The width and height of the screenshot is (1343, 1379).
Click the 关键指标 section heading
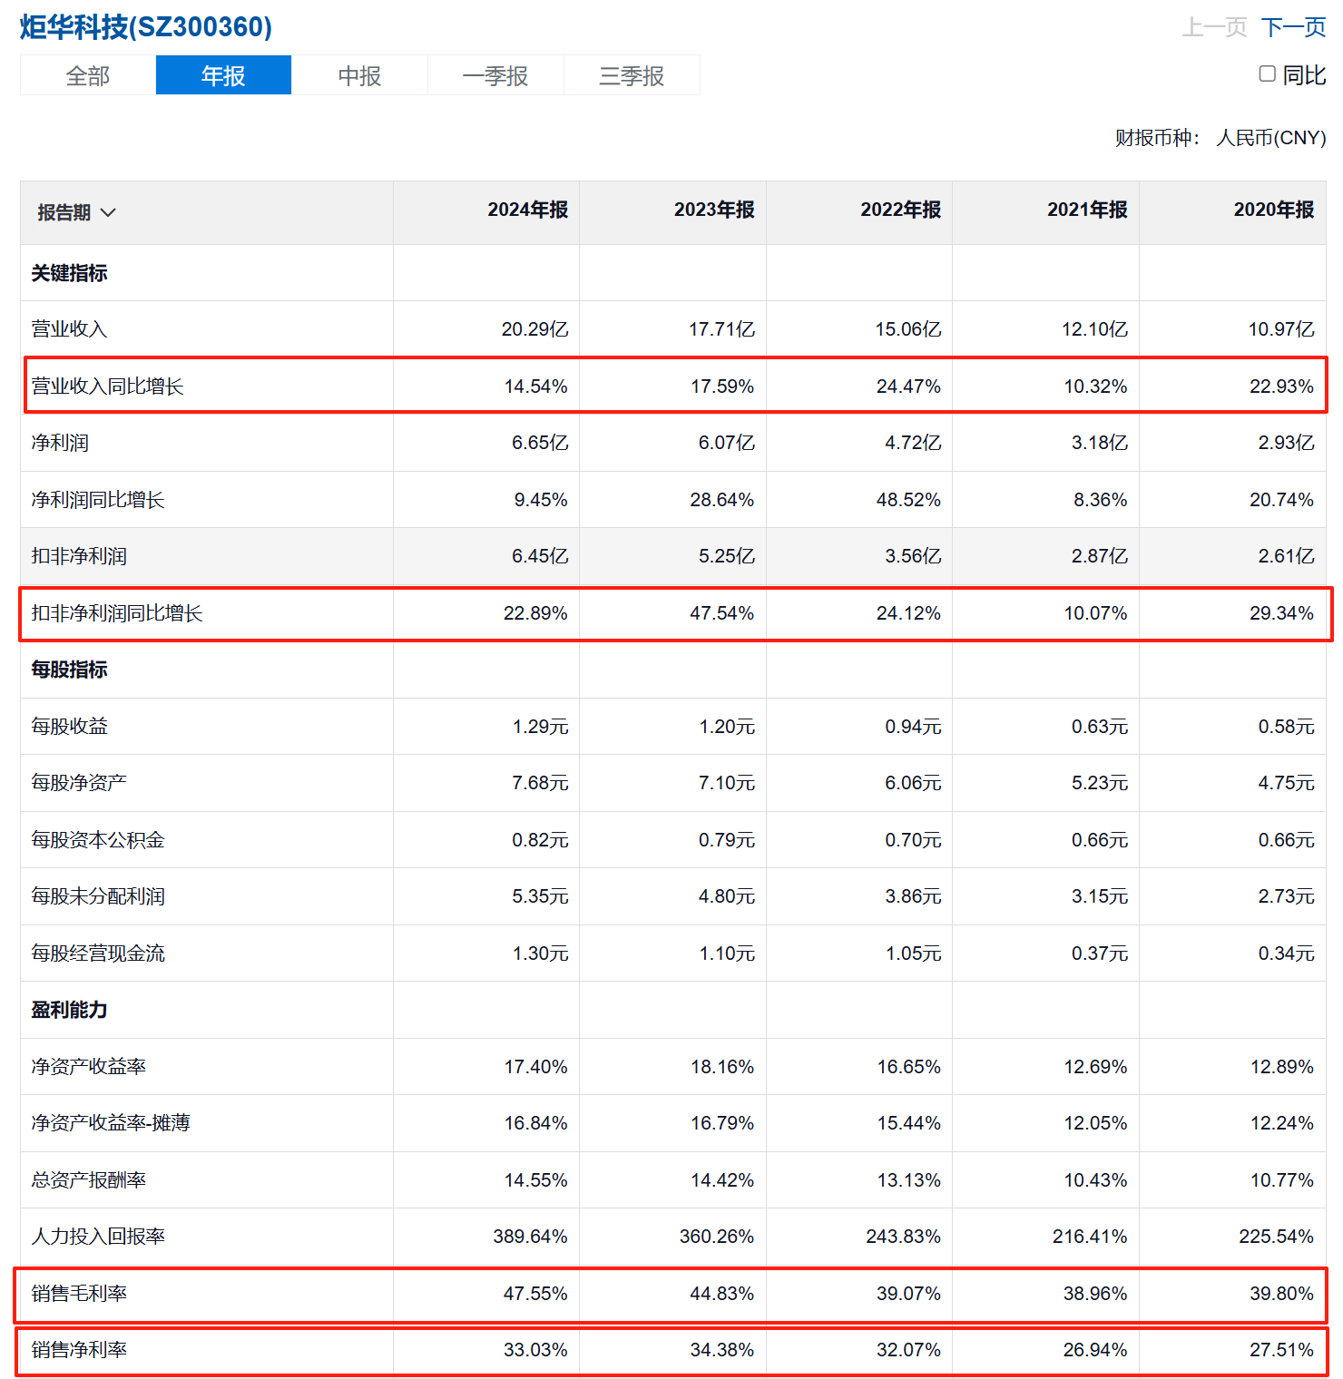click(69, 273)
